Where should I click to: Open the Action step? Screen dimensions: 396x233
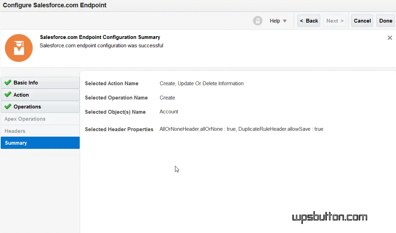[40, 95]
